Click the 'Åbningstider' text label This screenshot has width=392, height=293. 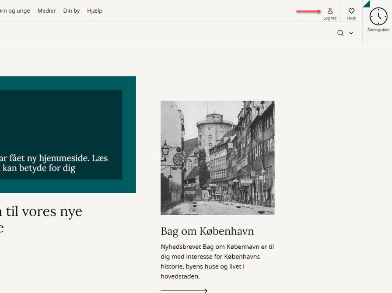pyautogui.click(x=378, y=30)
